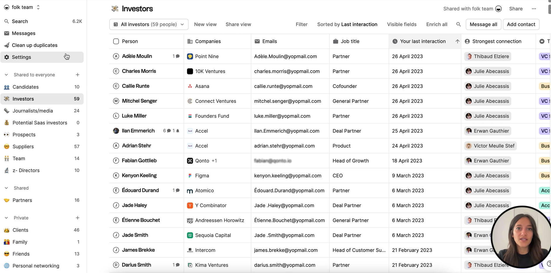Click the Messages envelope icon
551x273 pixels.
coord(6,33)
